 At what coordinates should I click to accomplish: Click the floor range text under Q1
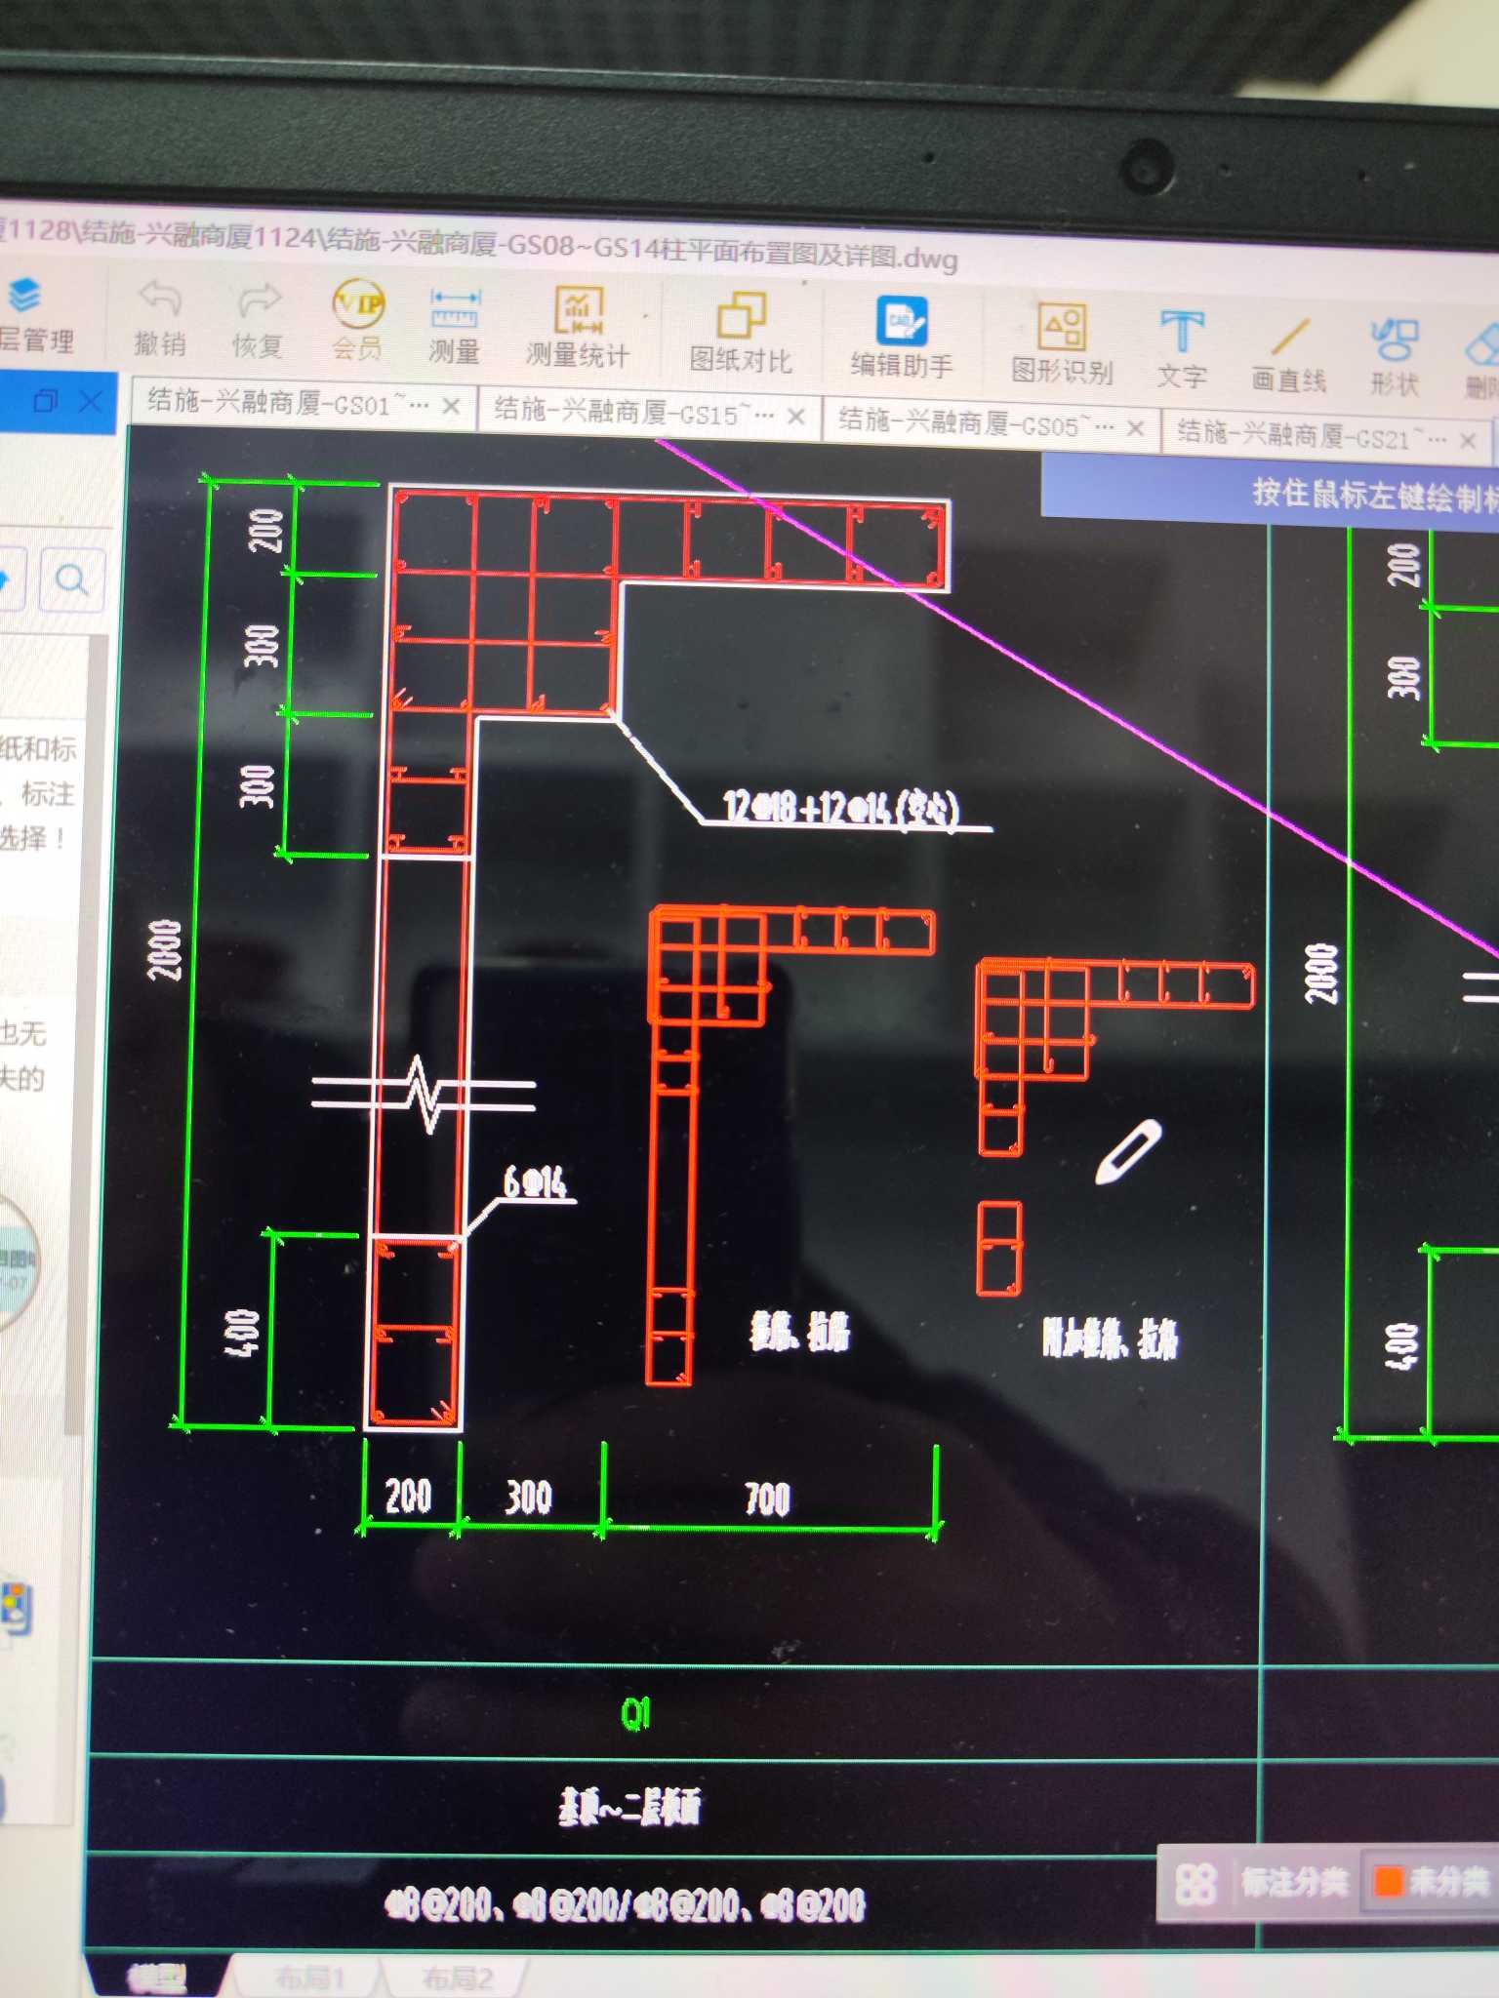coord(629,1807)
